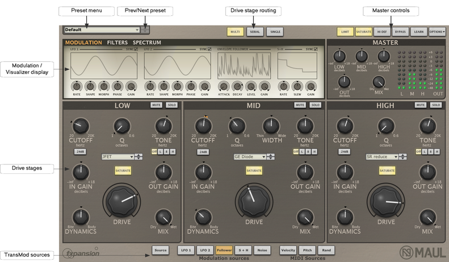449x262 pixels.
Task: Select MULTI drive stage routing
Action: (x=235, y=32)
